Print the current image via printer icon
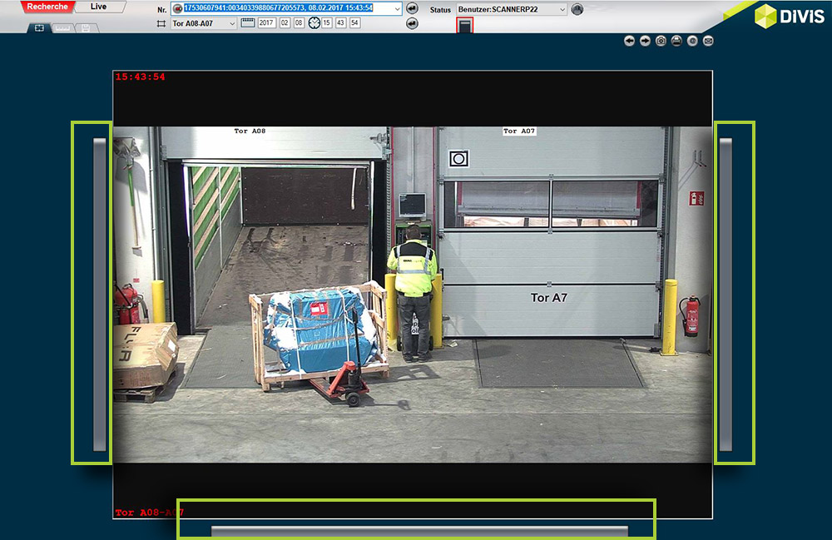Viewport: 832px width, 540px height. pyautogui.click(x=676, y=41)
